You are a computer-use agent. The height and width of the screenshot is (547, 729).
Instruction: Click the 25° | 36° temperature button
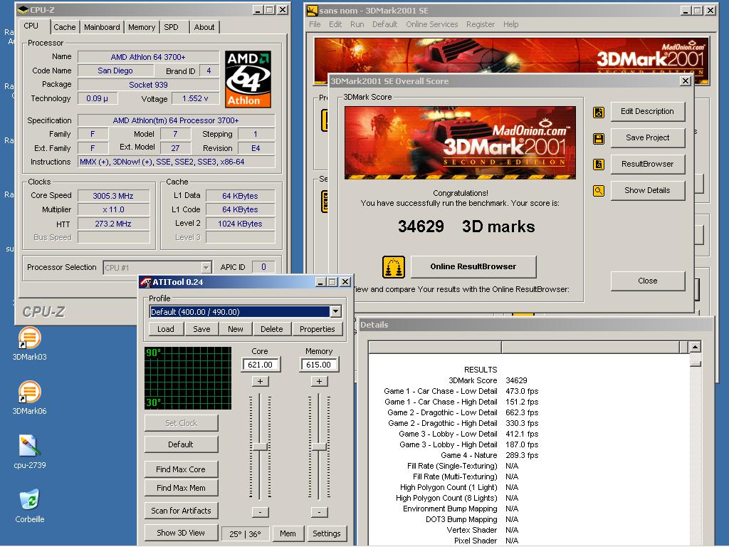tap(245, 534)
